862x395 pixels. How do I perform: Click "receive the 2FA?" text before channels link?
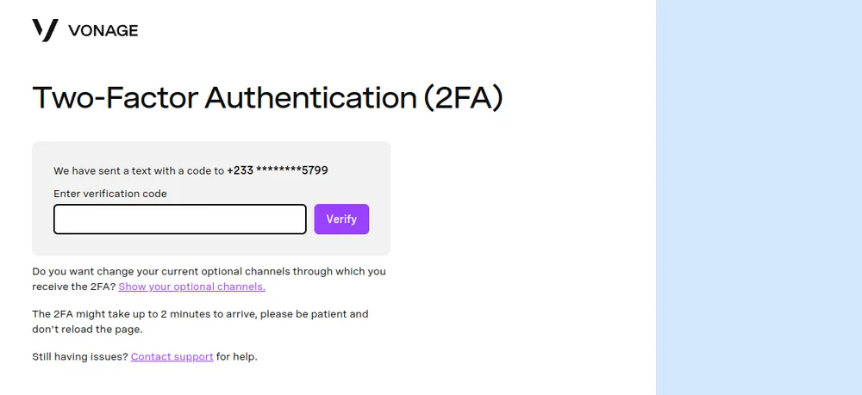click(73, 287)
